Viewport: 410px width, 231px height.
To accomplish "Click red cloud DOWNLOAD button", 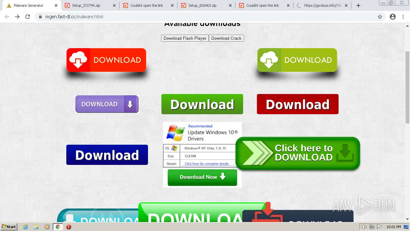I will coord(106,60).
